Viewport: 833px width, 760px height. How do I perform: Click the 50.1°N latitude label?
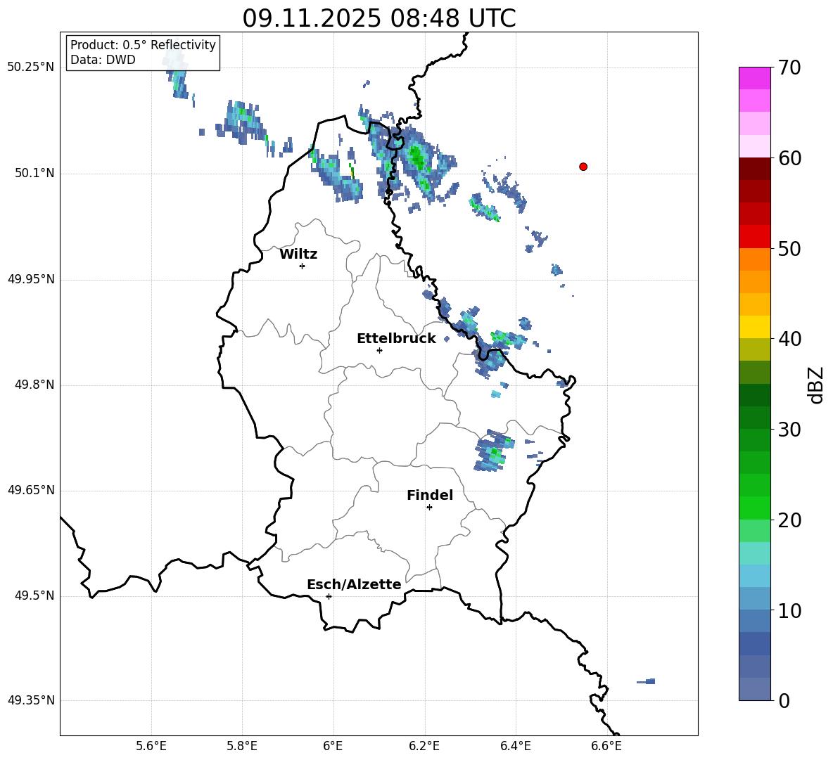pos(34,174)
